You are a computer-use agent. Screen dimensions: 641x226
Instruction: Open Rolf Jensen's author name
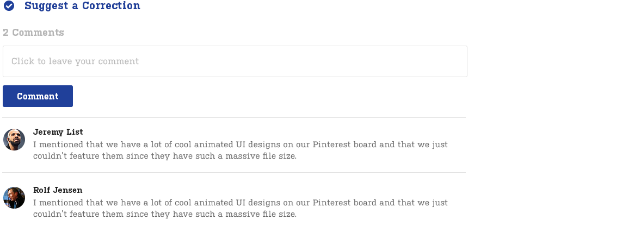(x=58, y=190)
